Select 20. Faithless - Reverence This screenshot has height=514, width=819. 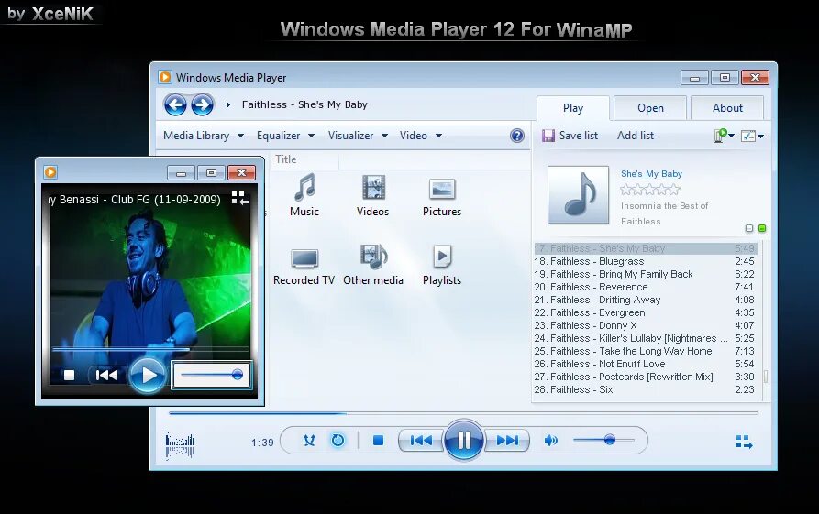click(644, 287)
